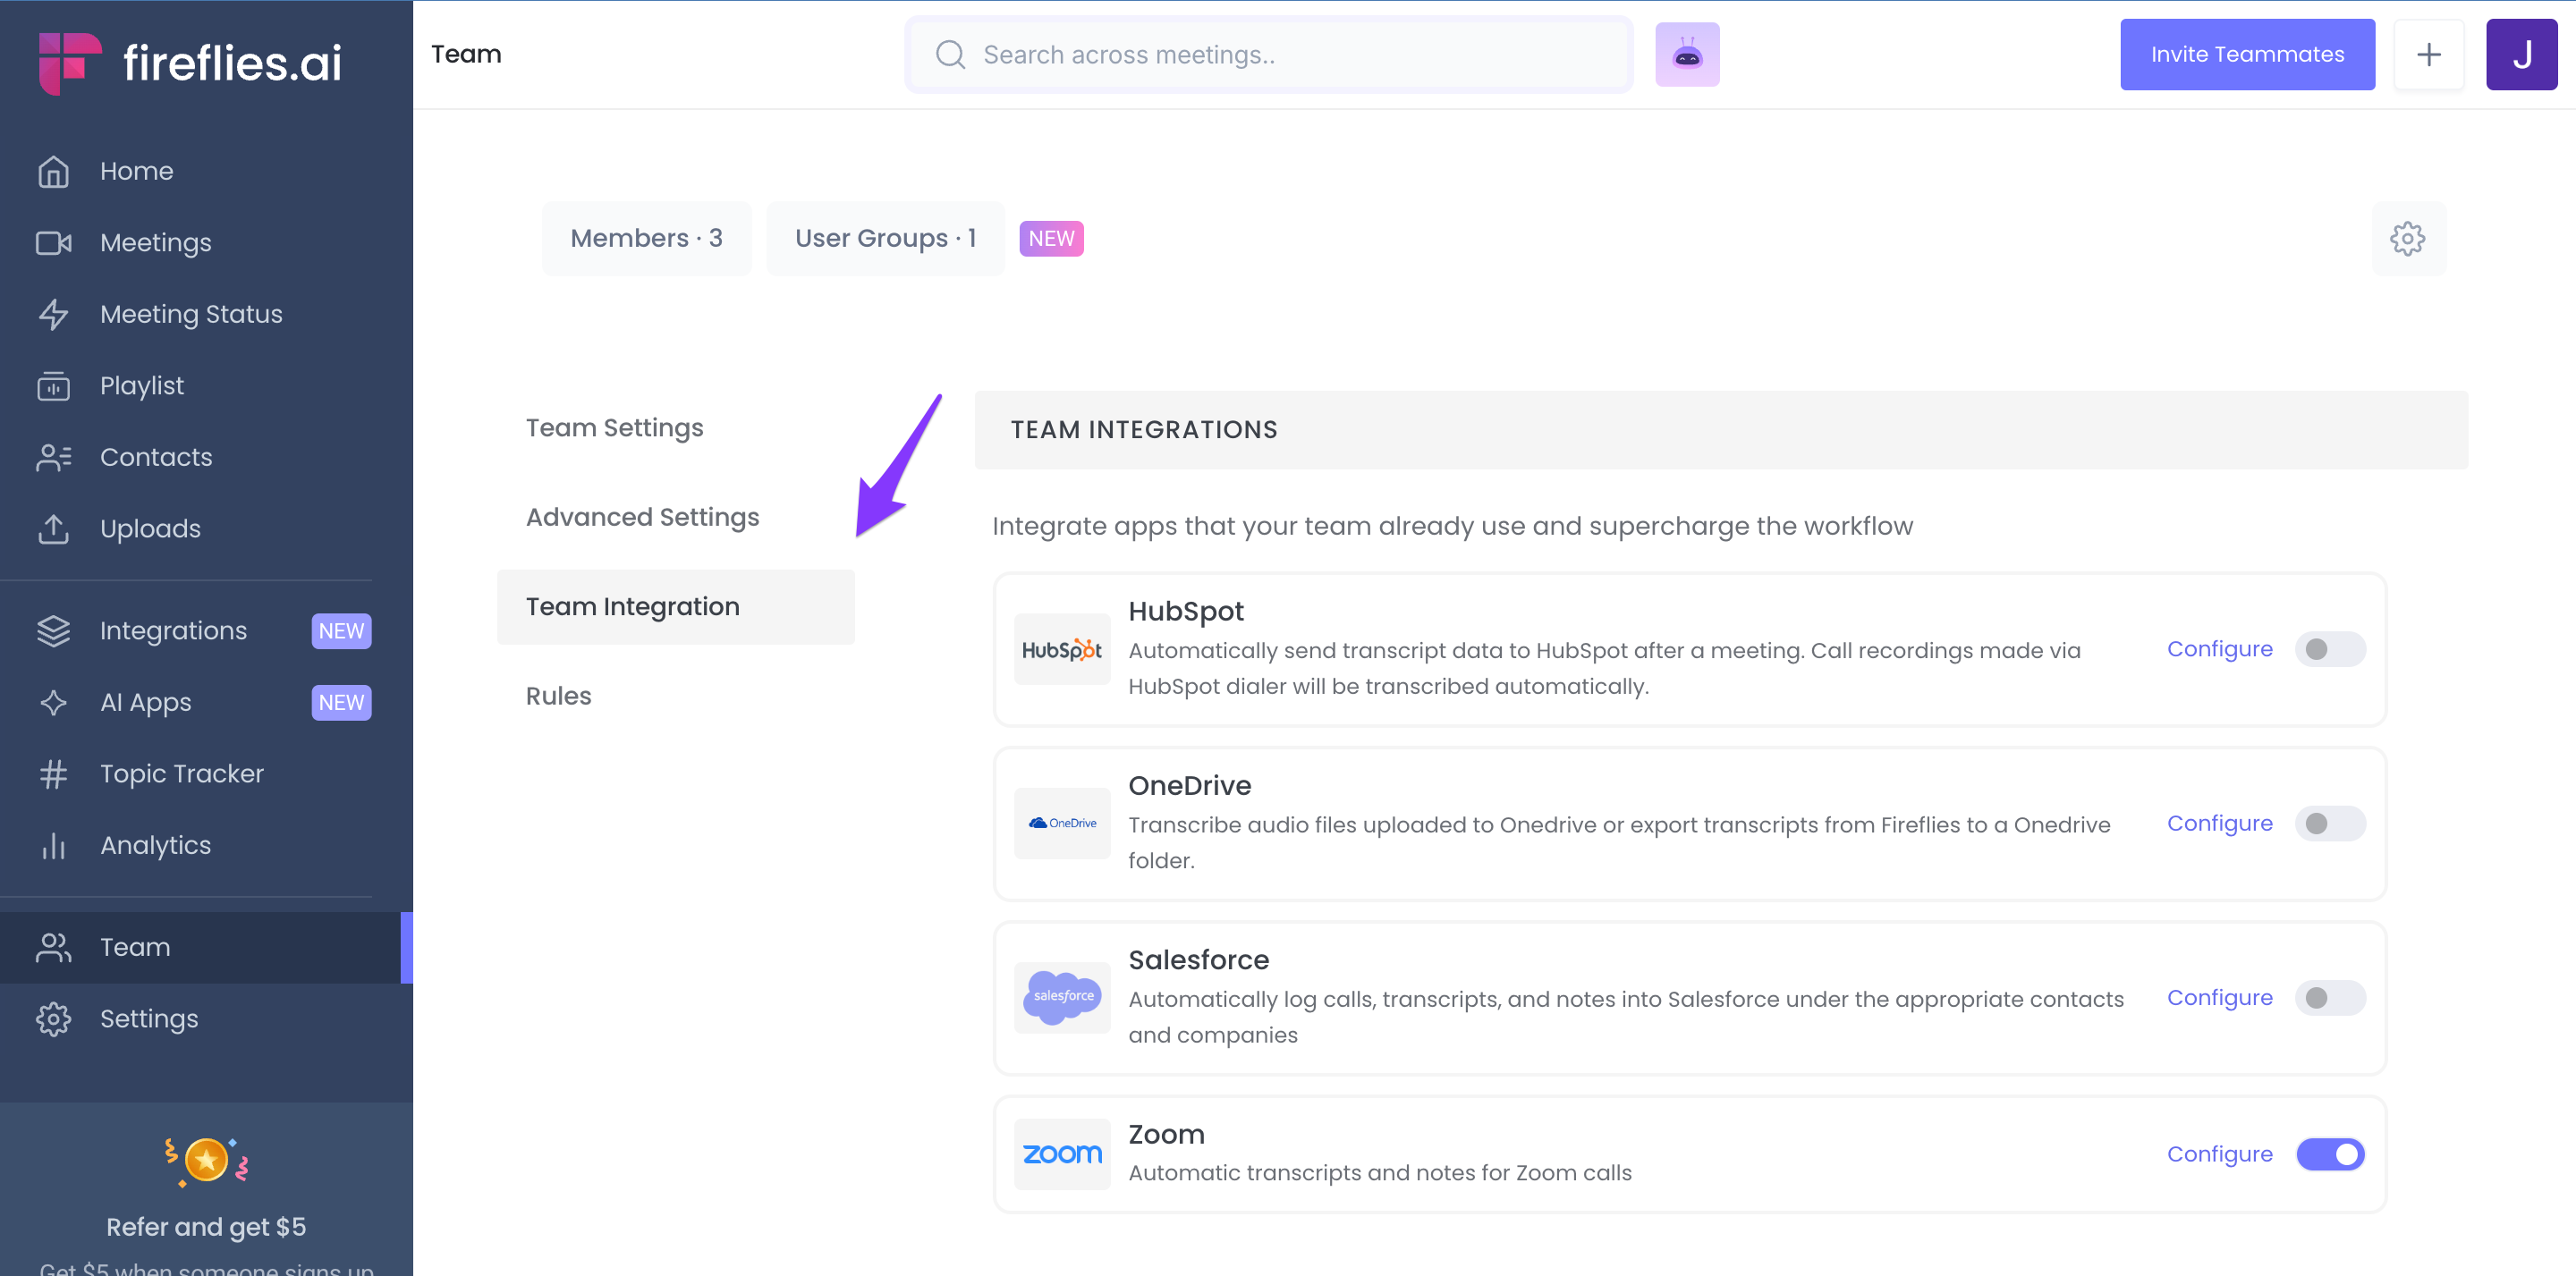
Task: Open the Meetings camera icon
Action: pyautogui.click(x=53, y=243)
